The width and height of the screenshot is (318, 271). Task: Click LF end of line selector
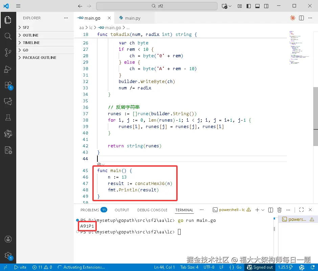[222, 267]
